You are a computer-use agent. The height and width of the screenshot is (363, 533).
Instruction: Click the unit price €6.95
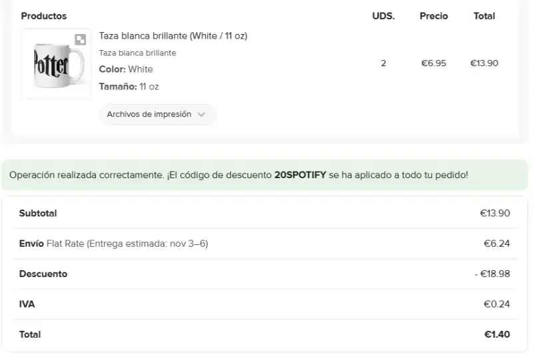(x=434, y=63)
